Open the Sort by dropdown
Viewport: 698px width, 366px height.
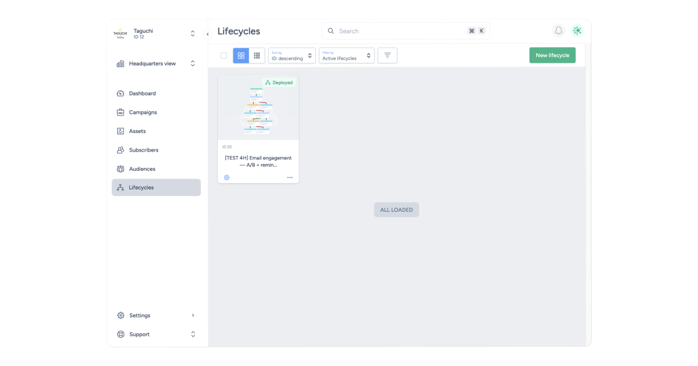[x=292, y=56]
